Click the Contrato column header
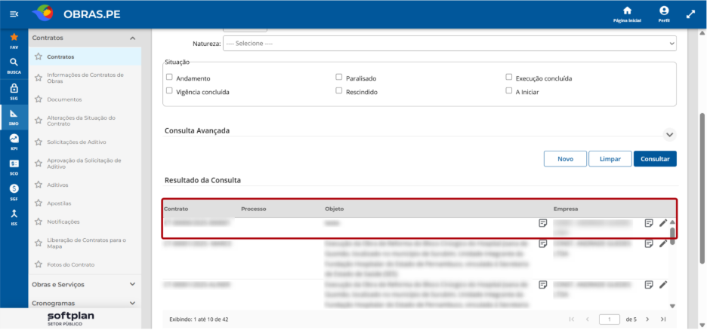This screenshot has height=330, width=707. pos(176,209)
